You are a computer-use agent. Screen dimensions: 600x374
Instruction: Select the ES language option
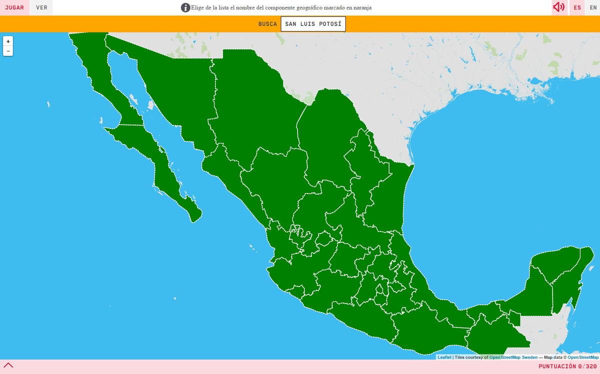point(577,7)
